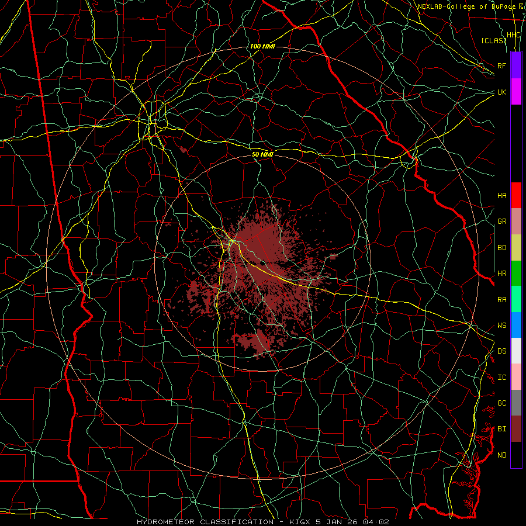
Task: Click the small BI echo patch southeast of Atlanta
Action: click(x=183, y=149)
